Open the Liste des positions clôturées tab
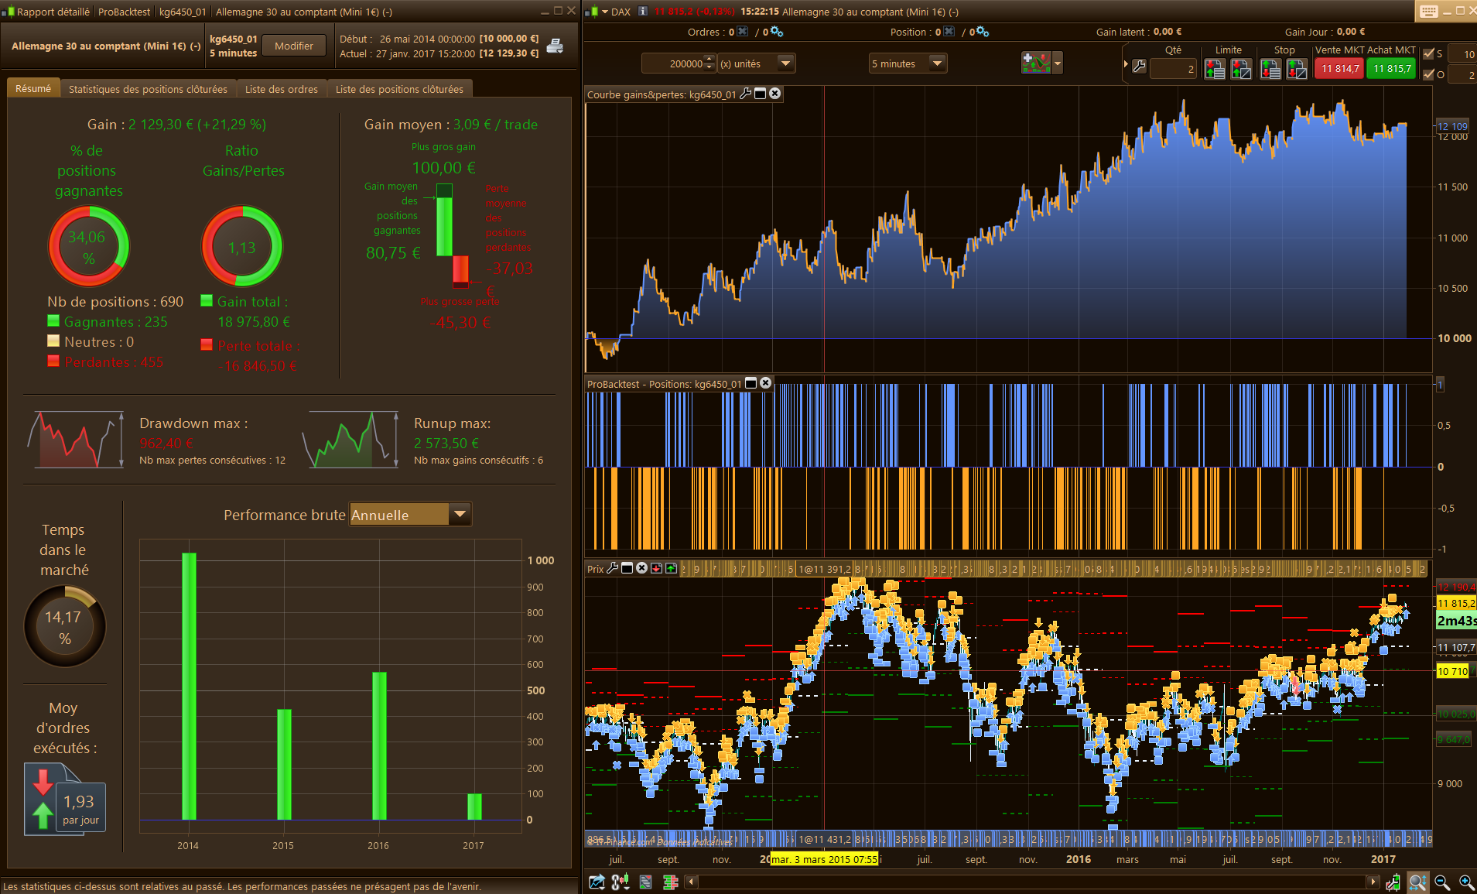 coord(399,89)
